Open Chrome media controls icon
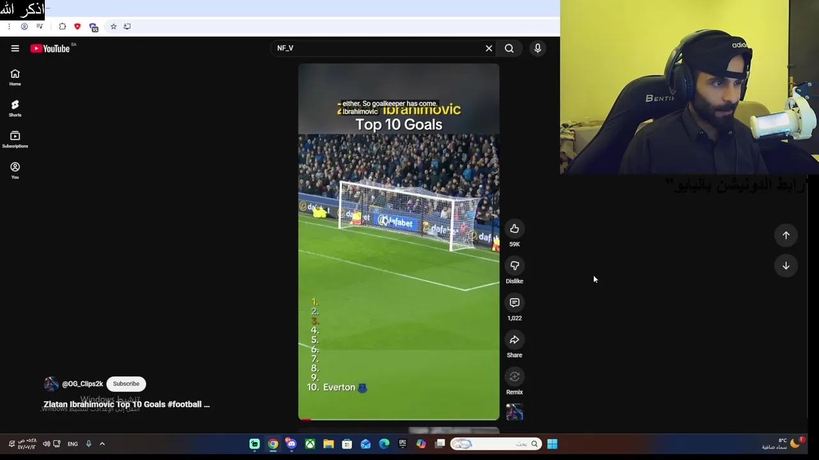 [x=40, y=27]
